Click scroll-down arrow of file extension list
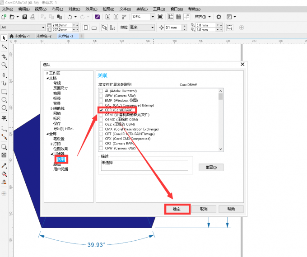Viewport: 307px width, 257px height. point(221,149)
